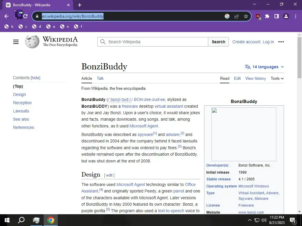Click the Log in link
This screenshot has width=302, height=226.
pyautogui.click(x=268, y=42)
